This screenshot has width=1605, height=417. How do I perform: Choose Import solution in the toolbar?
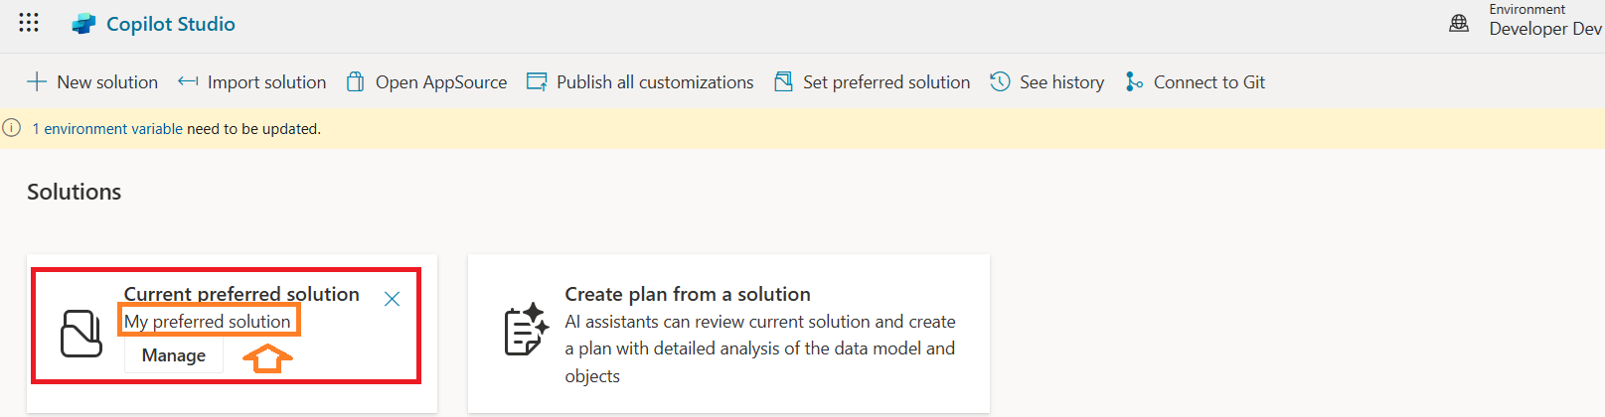pos(252,82)
